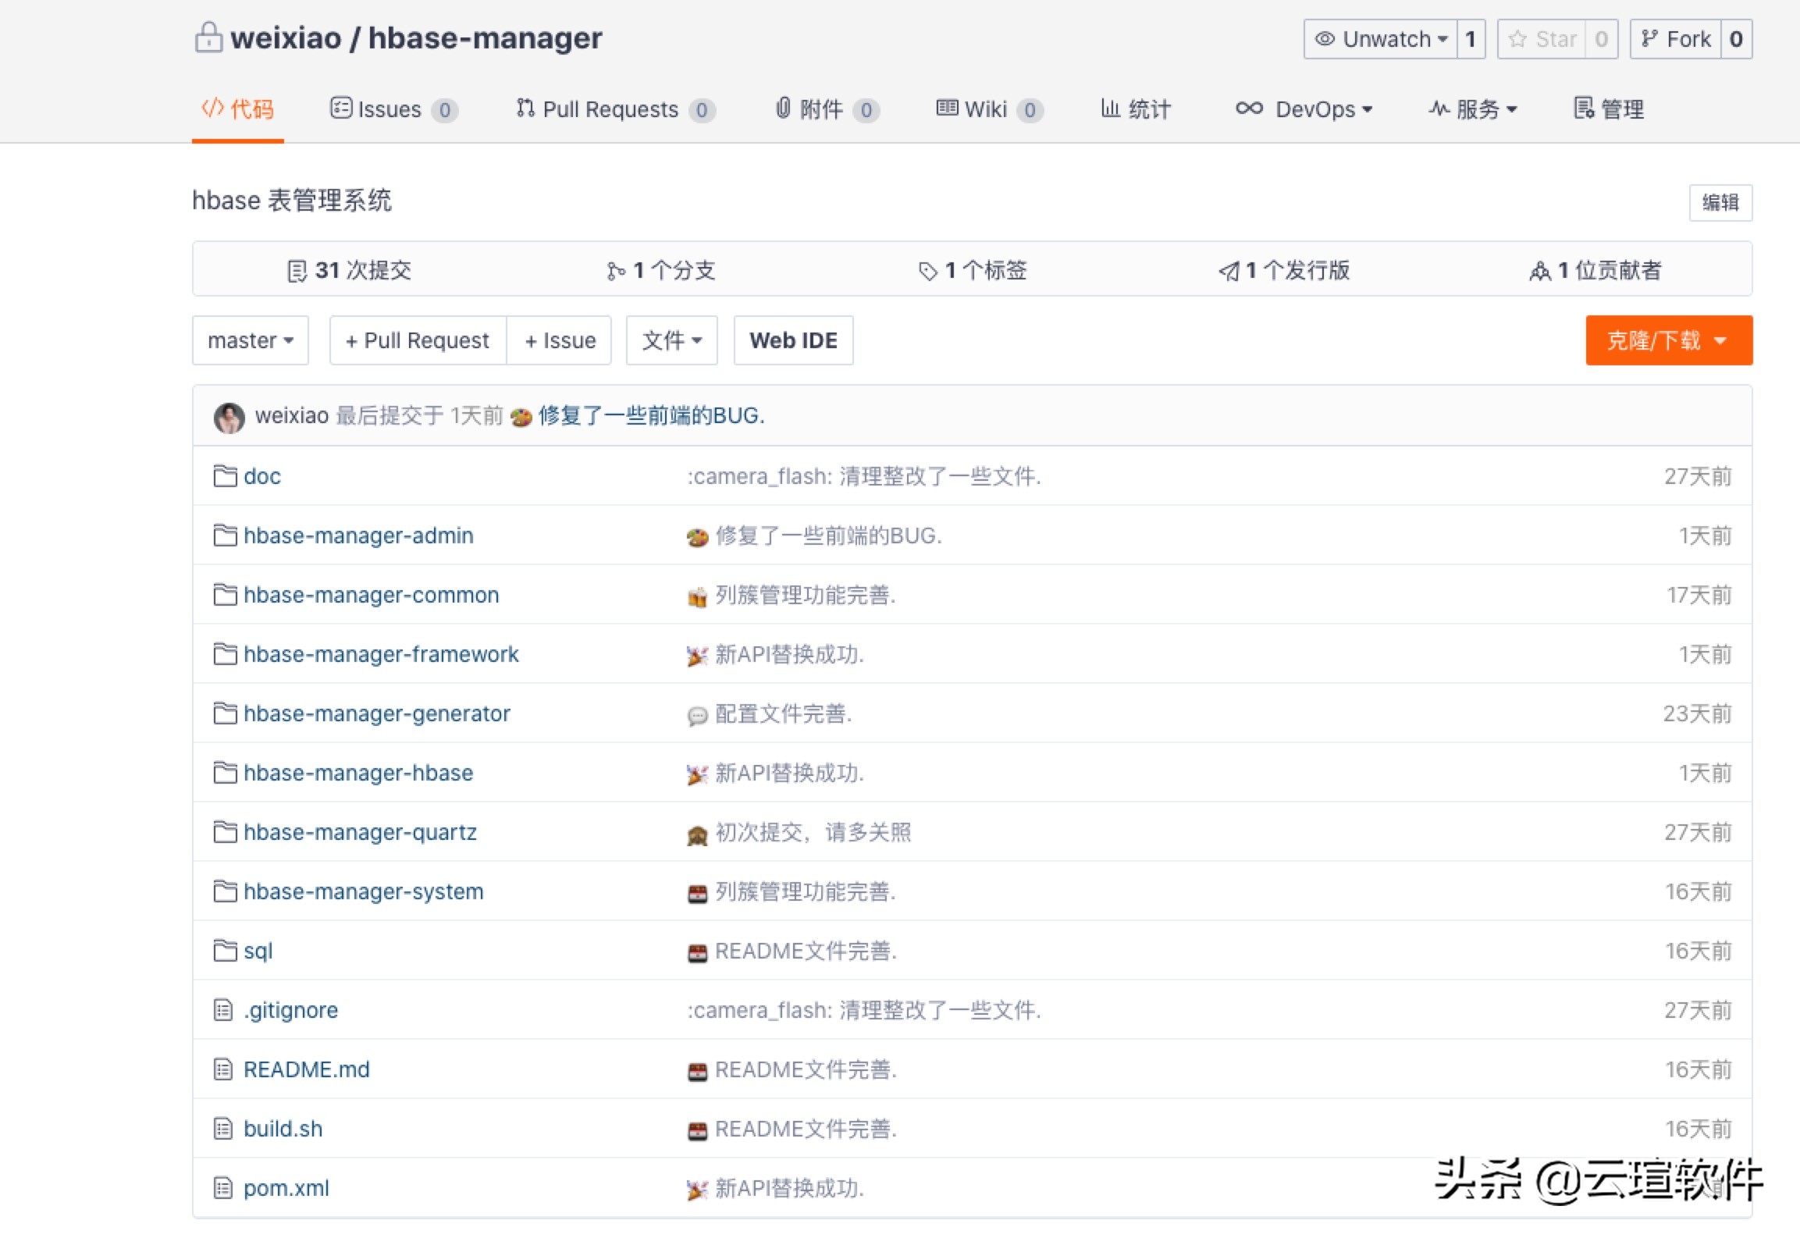Click the commits history icon showing 31 次提交
This screenshot has width=1800, height=1238.
click(296, 269)
